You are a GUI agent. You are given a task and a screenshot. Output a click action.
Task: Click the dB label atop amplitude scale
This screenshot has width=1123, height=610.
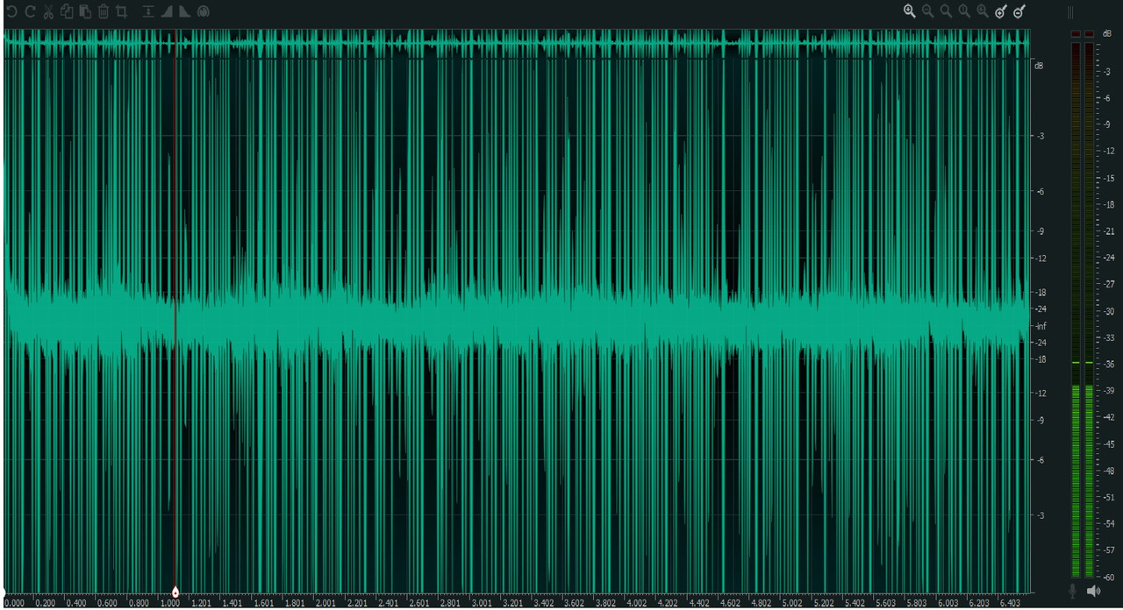[x=1039, y=66]
